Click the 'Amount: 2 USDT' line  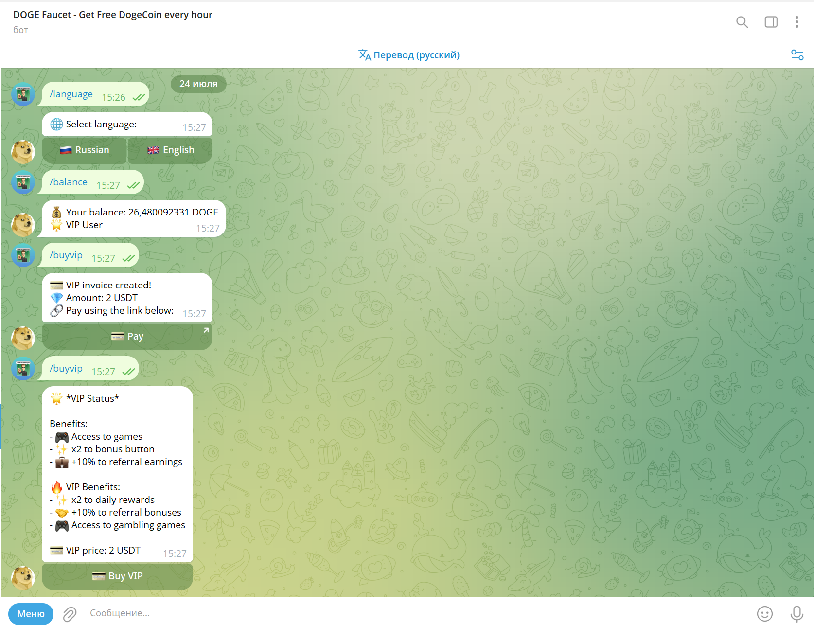pyautogui.click(x=102, y=298)
